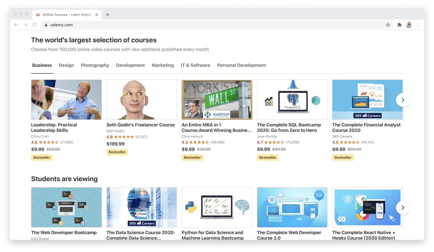Viewport: 434px width, 252px height.
Task: Click the lock icon beside udemy.com
Action: pos(46,25)
